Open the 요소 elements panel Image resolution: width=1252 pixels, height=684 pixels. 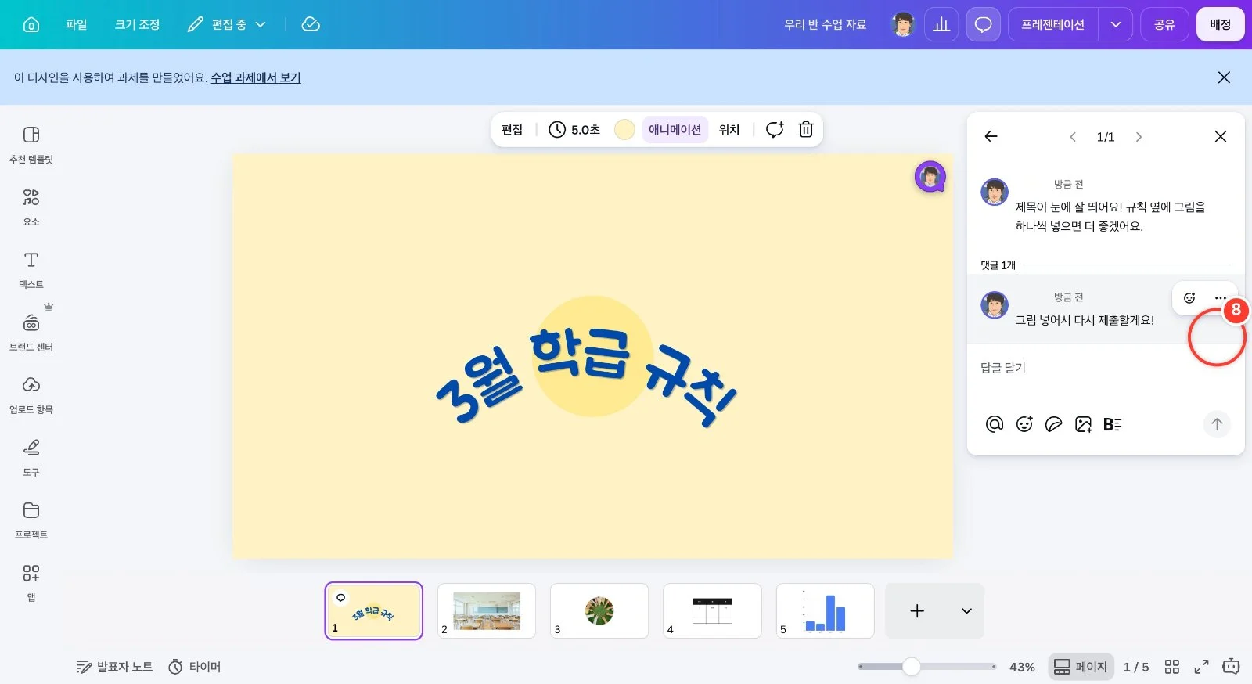(x=31, y=207)
